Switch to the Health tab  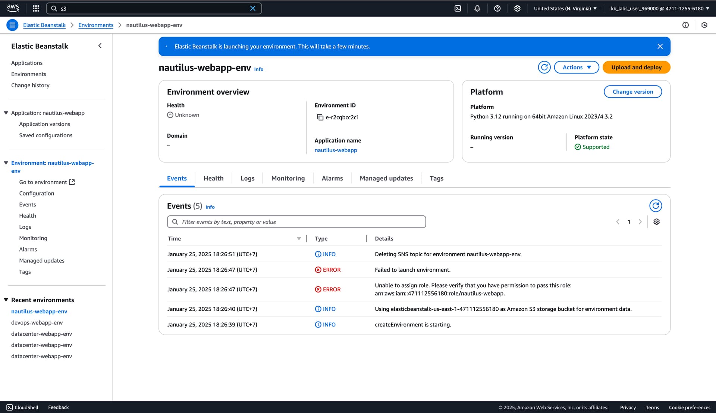point(213,178)
